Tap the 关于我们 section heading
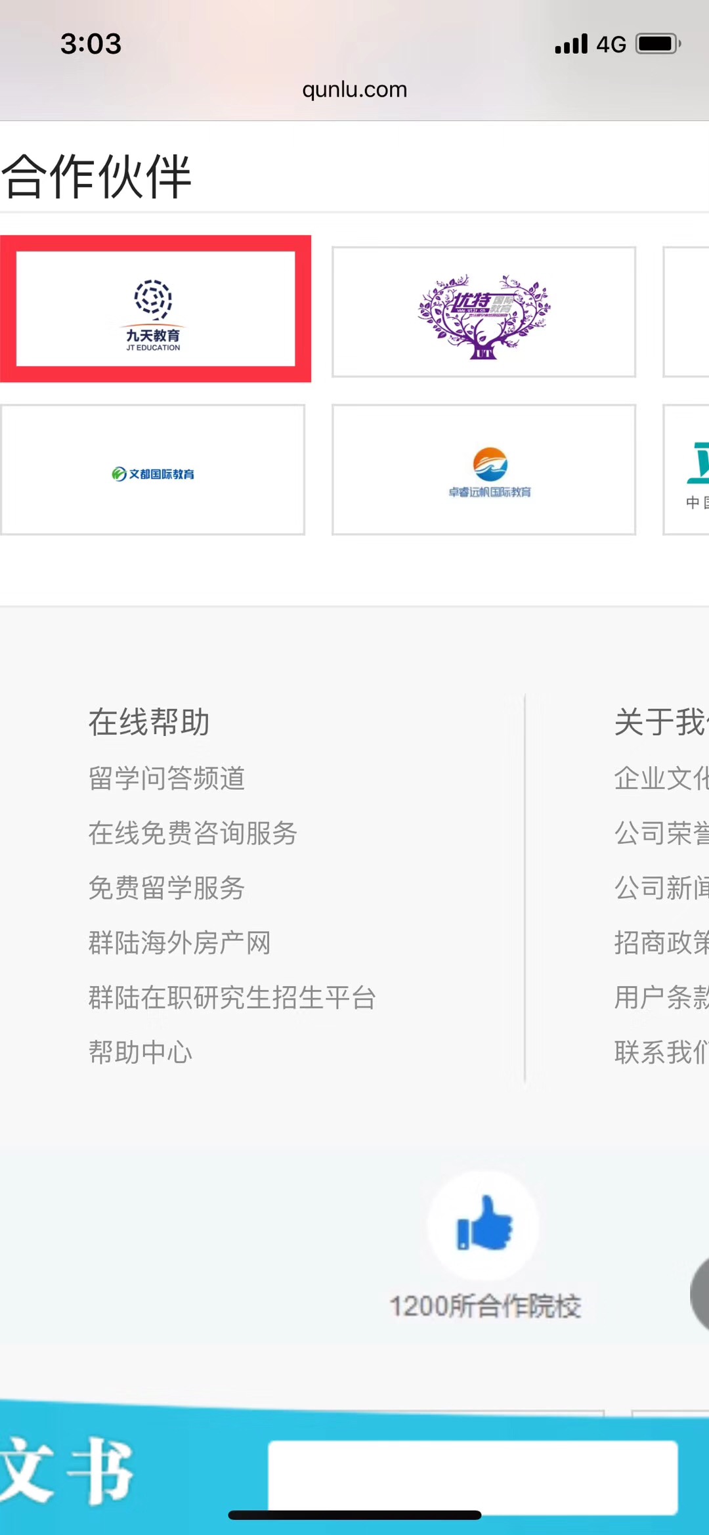 662,722
